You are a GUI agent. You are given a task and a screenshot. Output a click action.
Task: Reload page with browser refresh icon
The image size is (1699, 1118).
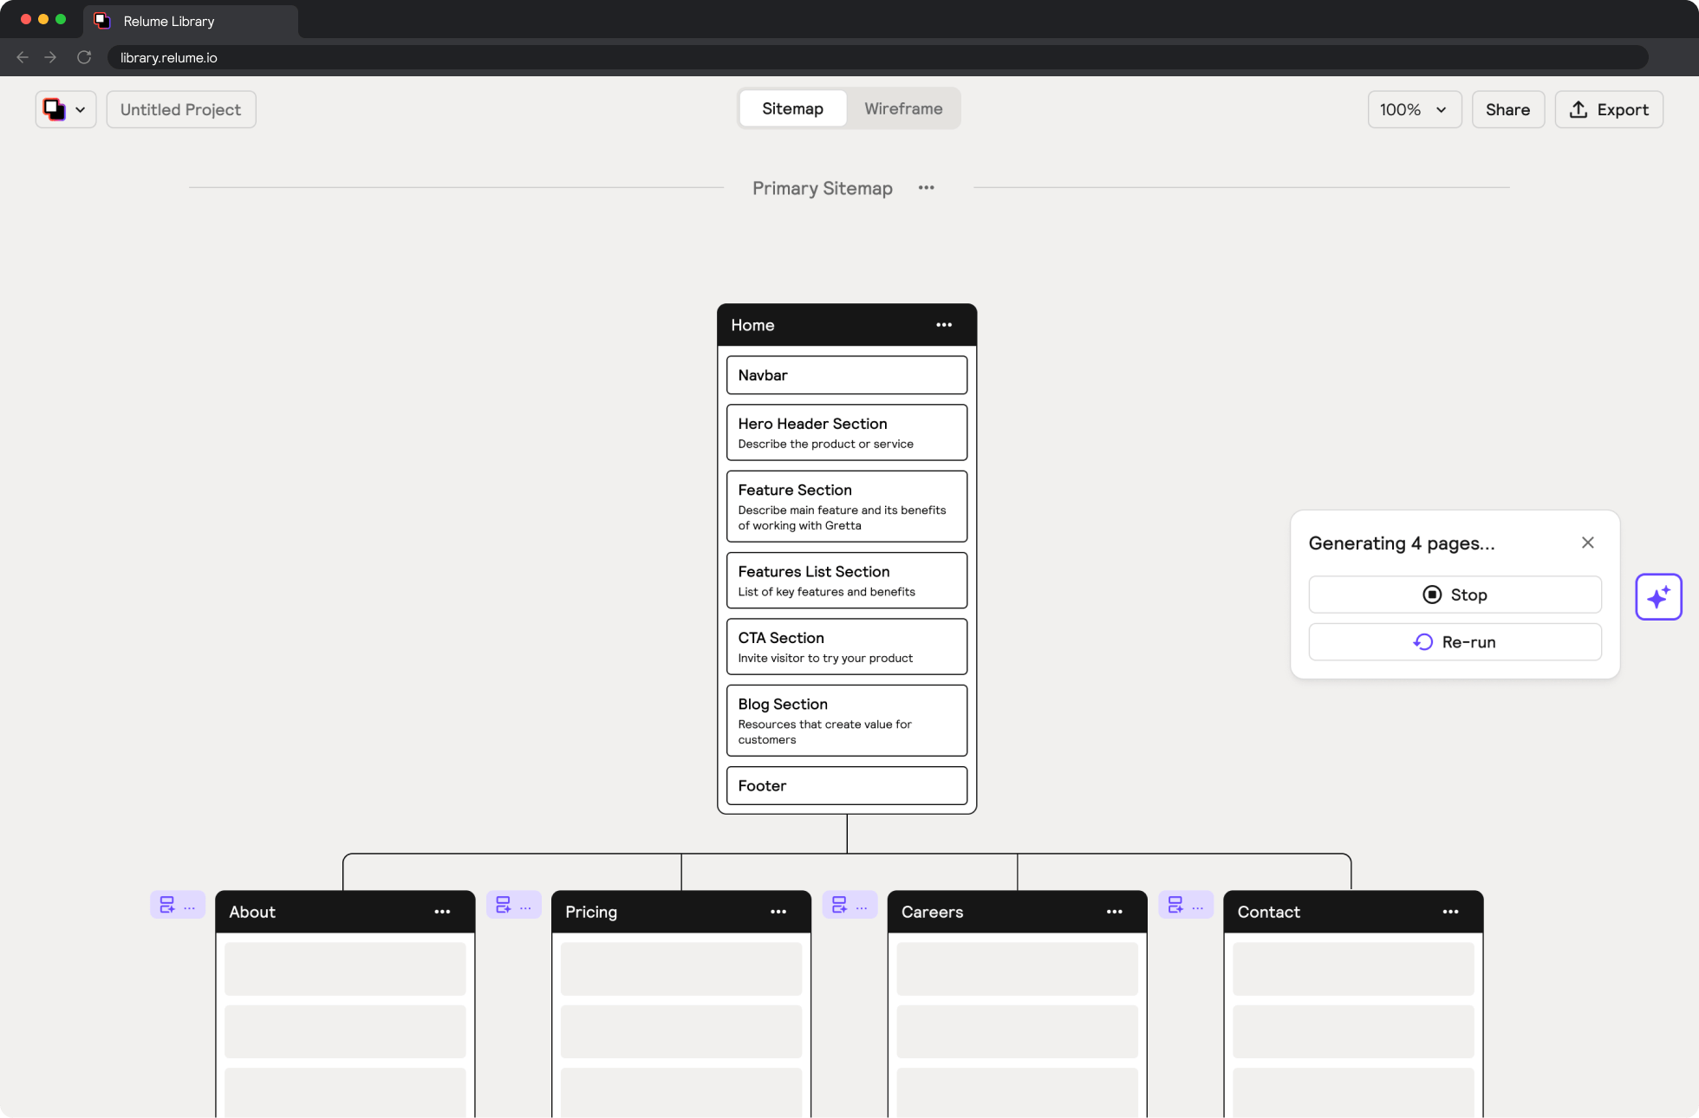click(84, 57)
